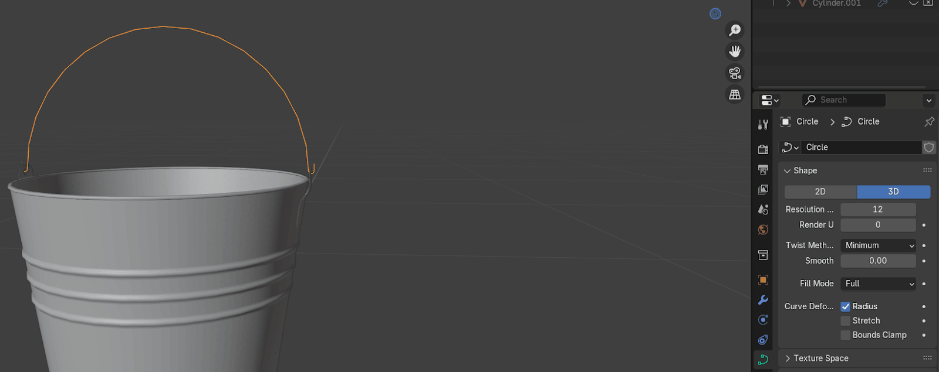
Task: Enable the Stretch checkbox
Action: pyautogui.click(x=846, y=321)
